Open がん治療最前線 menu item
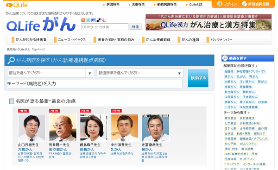Image resolution: width=278 pixels, height=170 pixels. [x=156, y=40]
